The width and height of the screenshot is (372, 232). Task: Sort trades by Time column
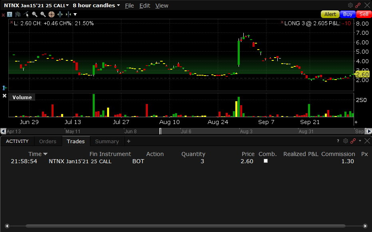[x=35, y=154]
